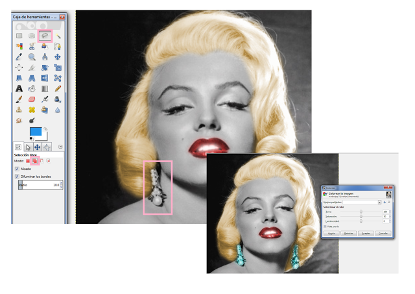This screenshot has height=294, width=415.
Task: Select the Flip tool
Action: pyautogui.click(x=45, y=78)
